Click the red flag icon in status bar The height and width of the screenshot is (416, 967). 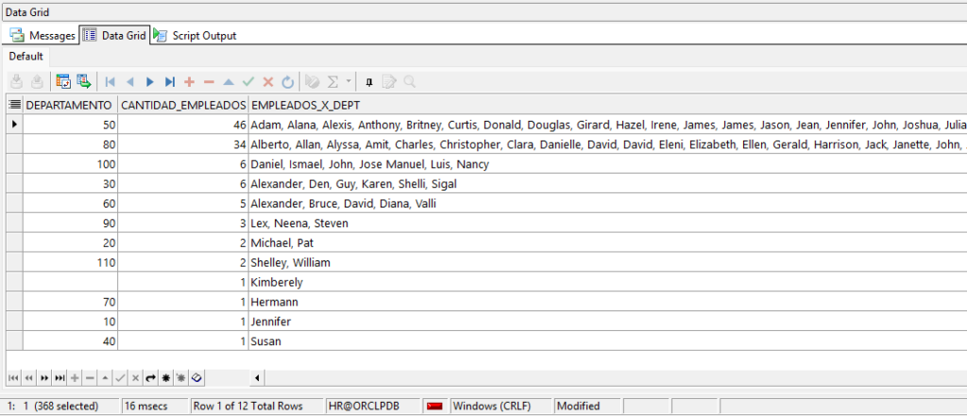coord(435,407)
